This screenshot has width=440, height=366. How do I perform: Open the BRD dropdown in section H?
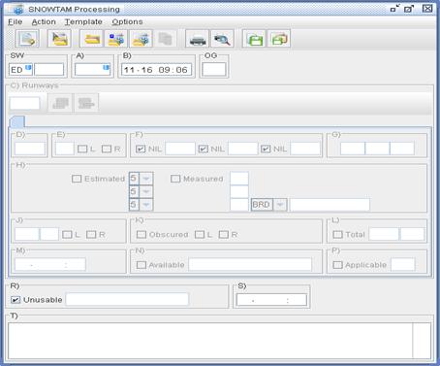(x=280, y=205)
